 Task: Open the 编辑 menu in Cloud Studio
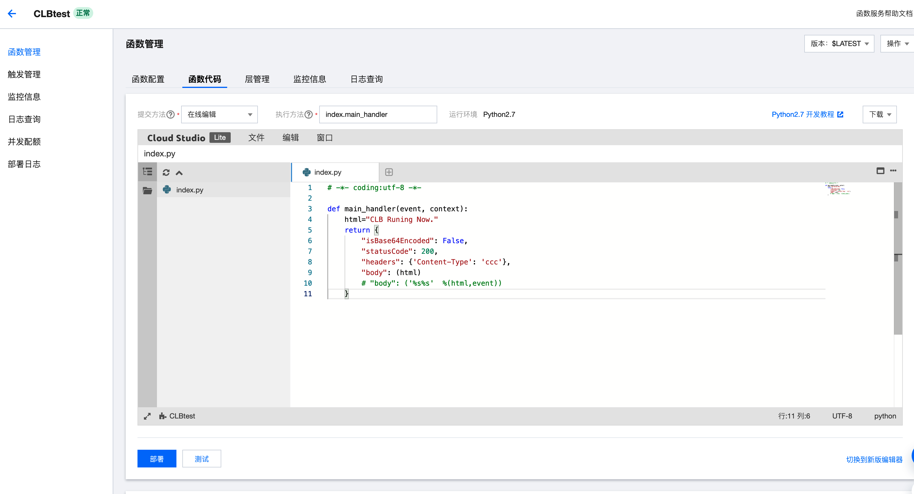[291, 138]
